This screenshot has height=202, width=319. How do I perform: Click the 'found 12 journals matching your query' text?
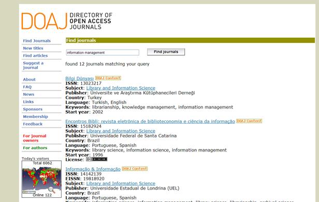(x=107, y=64)
